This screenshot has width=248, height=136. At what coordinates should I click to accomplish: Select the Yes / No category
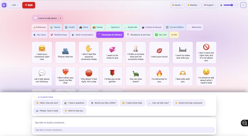pyautogui.click(x=161, y=35)
